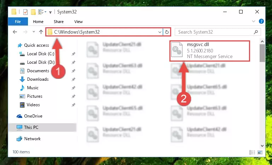
Task: Click New folder icon in title bar
Action: (33, 12)
